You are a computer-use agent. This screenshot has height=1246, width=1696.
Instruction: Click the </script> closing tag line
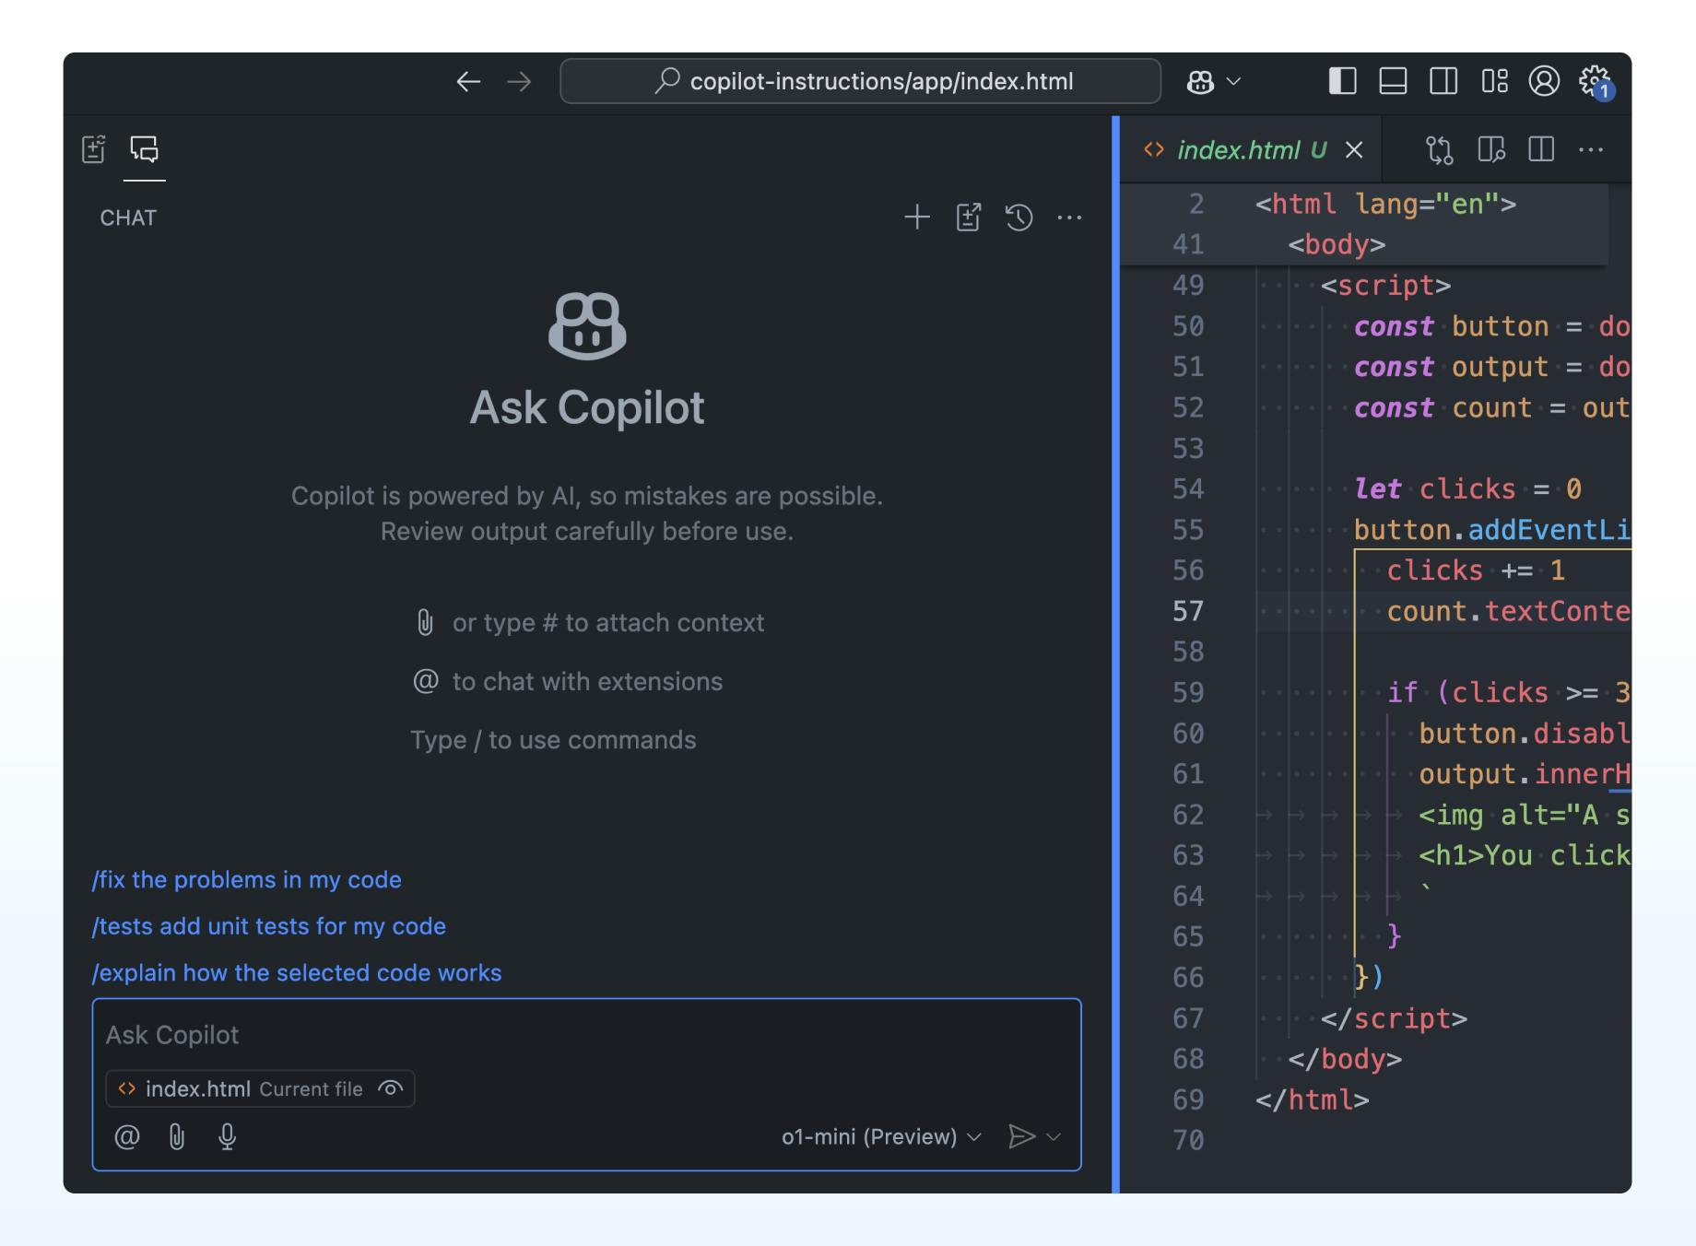coord(1394,1018)
